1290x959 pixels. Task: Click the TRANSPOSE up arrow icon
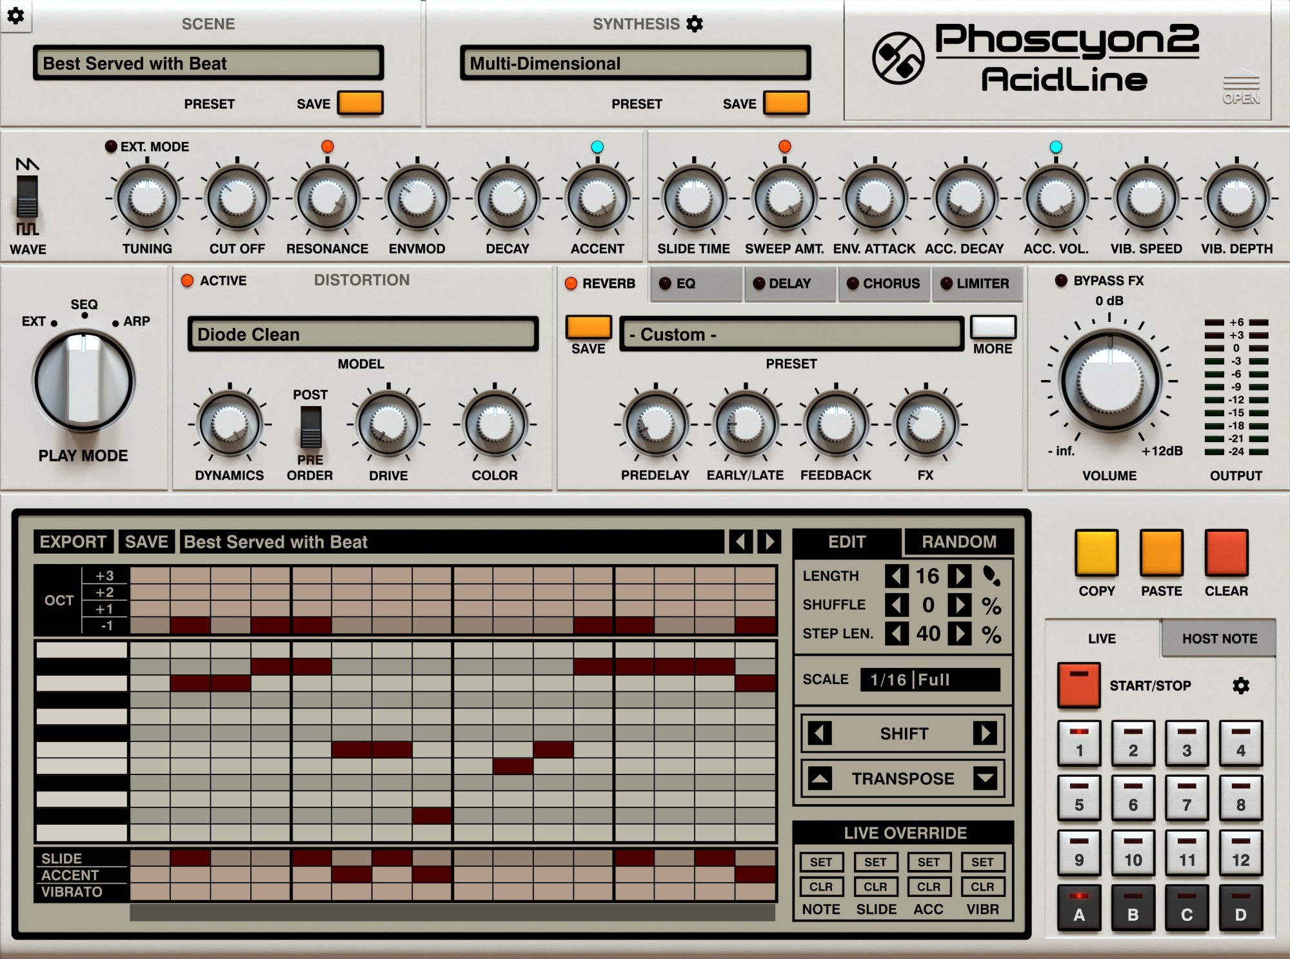pyautogui.click(x=820, y=779)
